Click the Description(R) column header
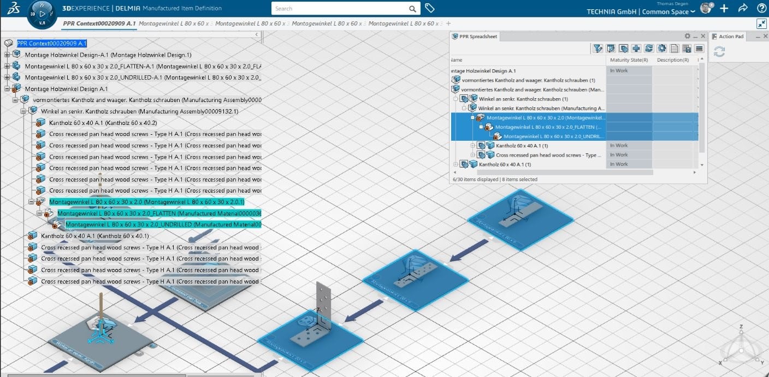This screenshot has height=377, width=769. click(673, 60)
